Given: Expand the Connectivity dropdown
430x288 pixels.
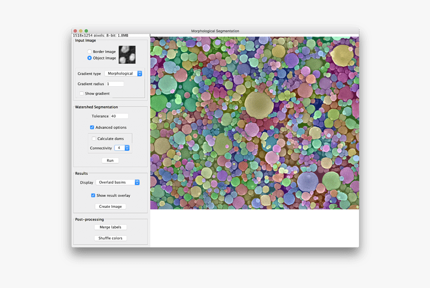Looking at the screenshot, I should (121, 148).
